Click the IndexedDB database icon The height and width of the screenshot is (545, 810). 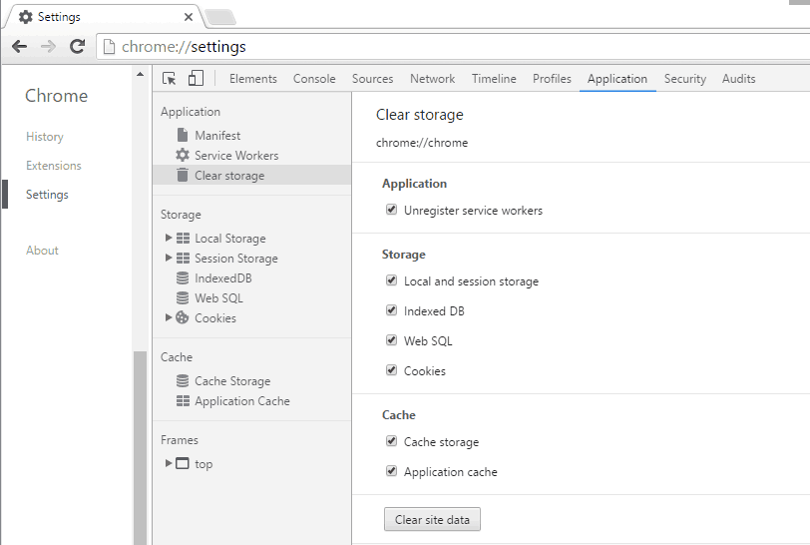pyautogui.click(x=183, y=277)
